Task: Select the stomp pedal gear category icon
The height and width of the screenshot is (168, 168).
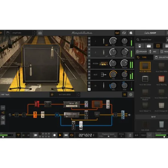Action: point(140,46)
